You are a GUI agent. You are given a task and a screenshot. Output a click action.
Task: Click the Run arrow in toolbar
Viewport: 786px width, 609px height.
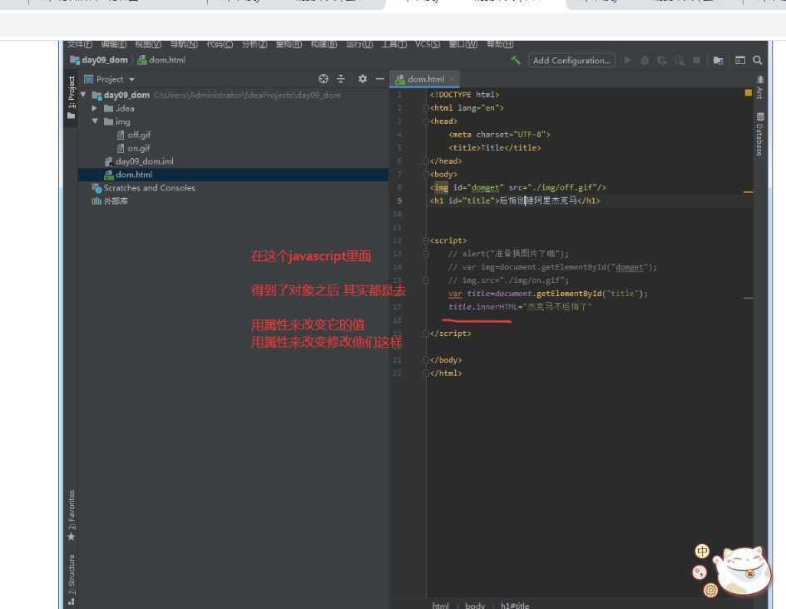(x=627, y=60)
